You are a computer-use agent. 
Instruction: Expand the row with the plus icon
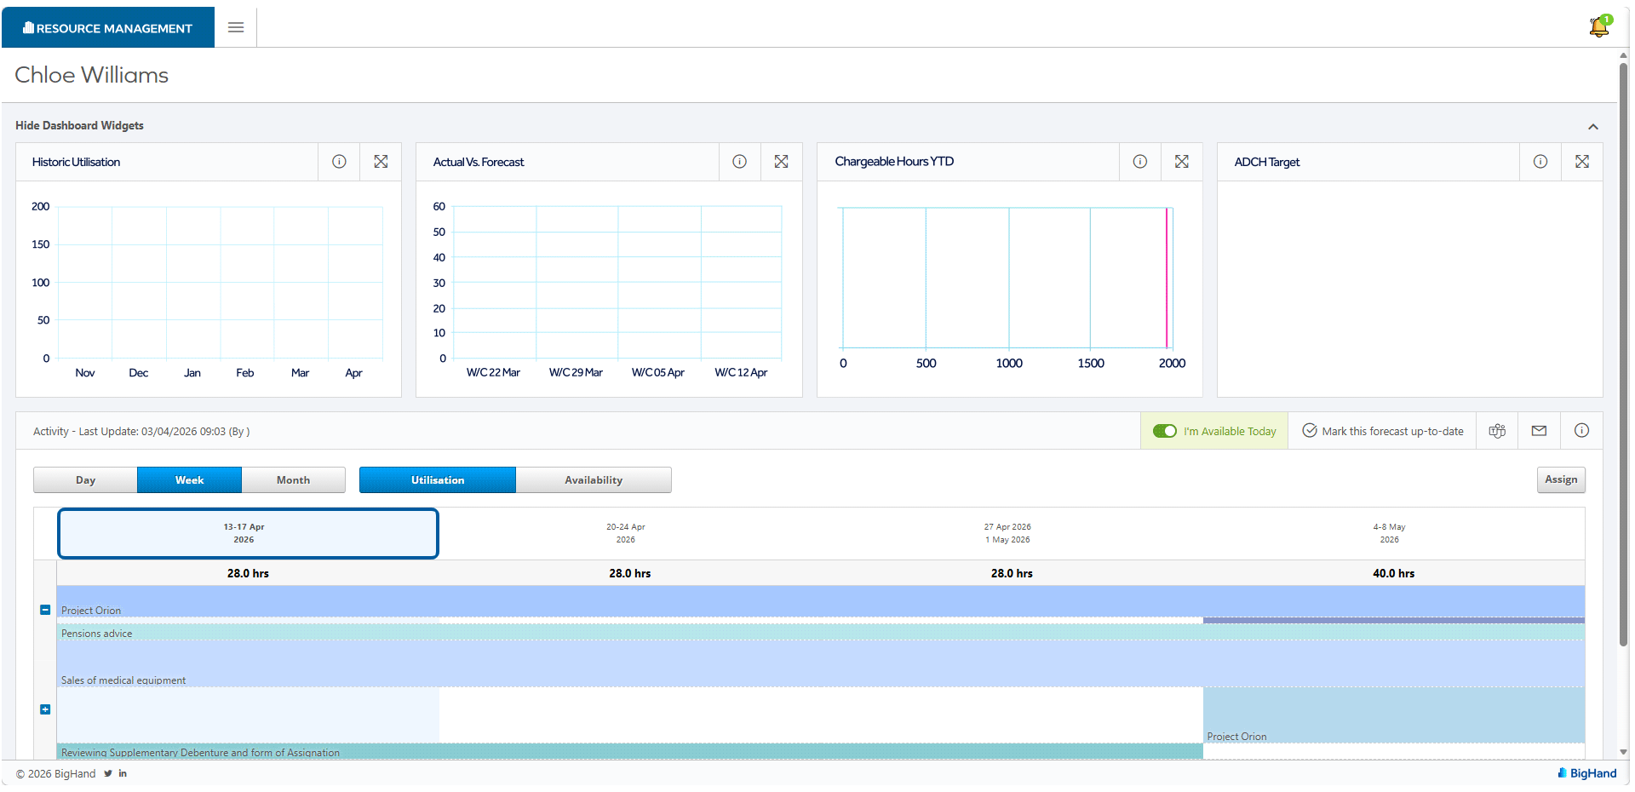[45, 709]
